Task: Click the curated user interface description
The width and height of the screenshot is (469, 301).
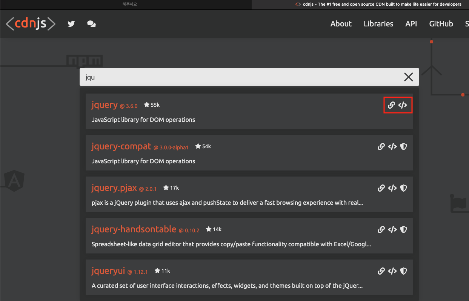Action: [227, 286]
